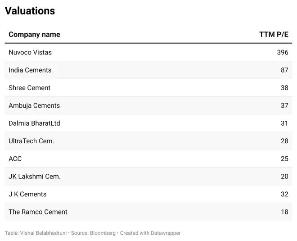297x241 pixels.
Task: Select the Nuvoco Vistas row
Action: 148,52
